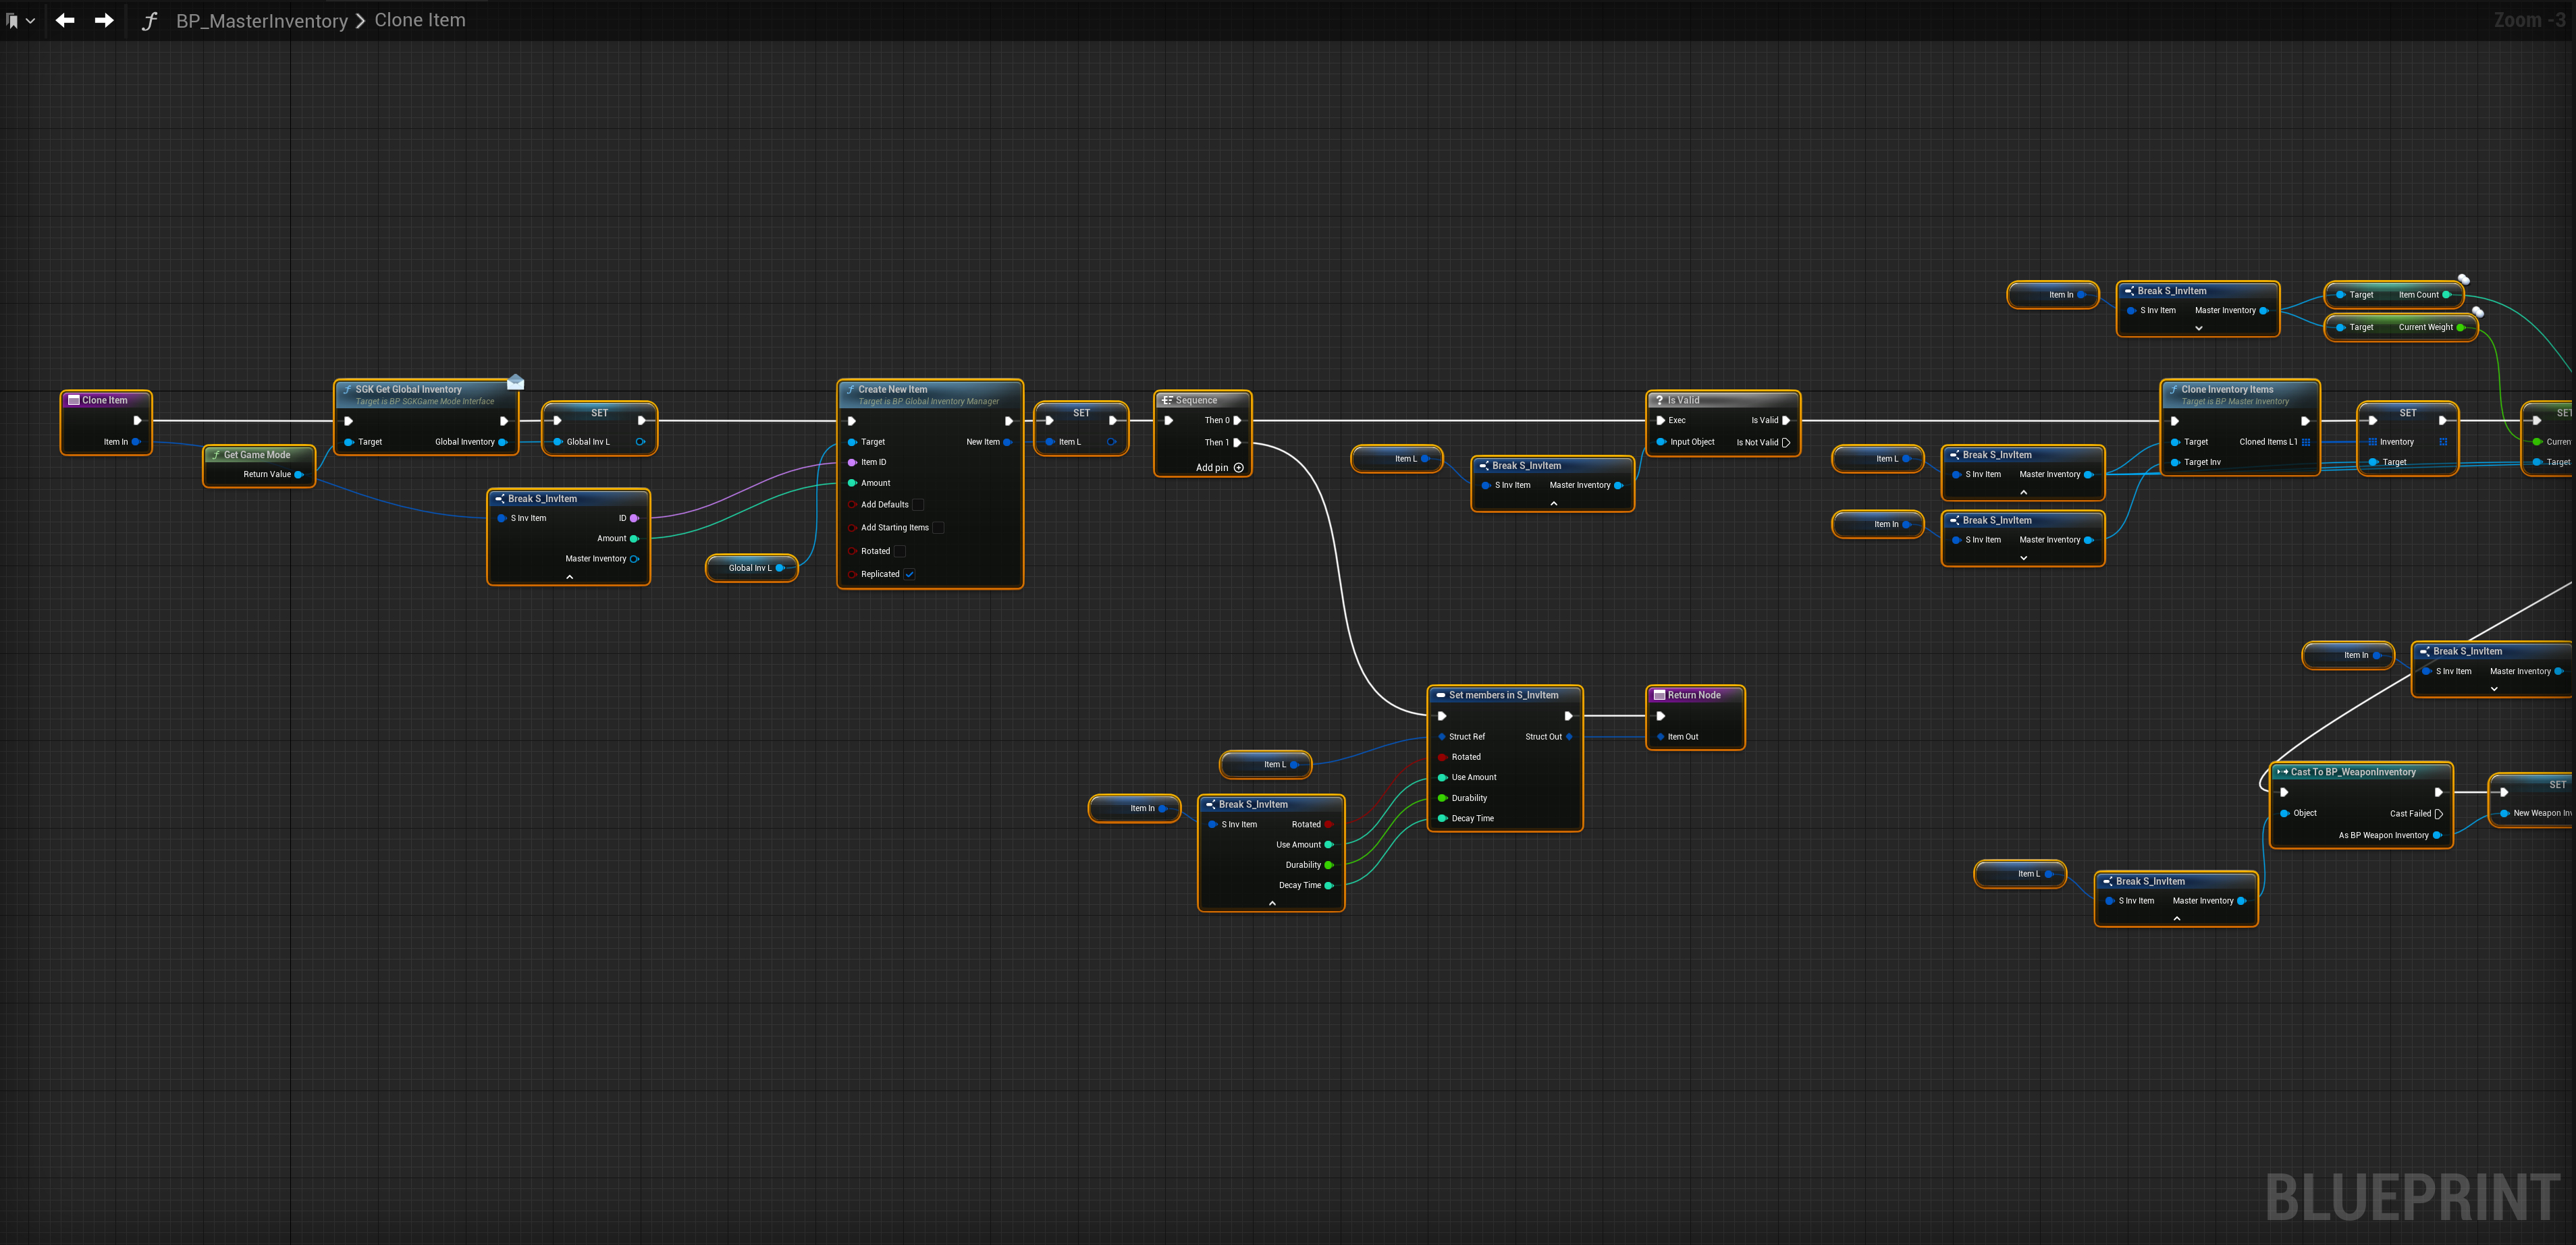
Task: Toggle the Add Defaults checkbox
Action: [x=918, y=505]
